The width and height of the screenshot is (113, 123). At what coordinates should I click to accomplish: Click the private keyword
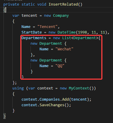(11, 4)
